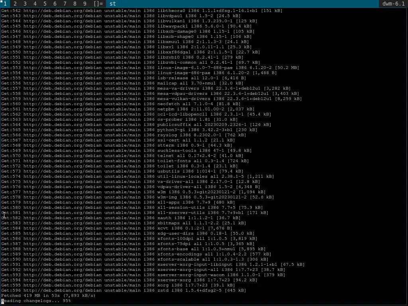Click the xserver-xorg-input-libinput line

point(153,265)
